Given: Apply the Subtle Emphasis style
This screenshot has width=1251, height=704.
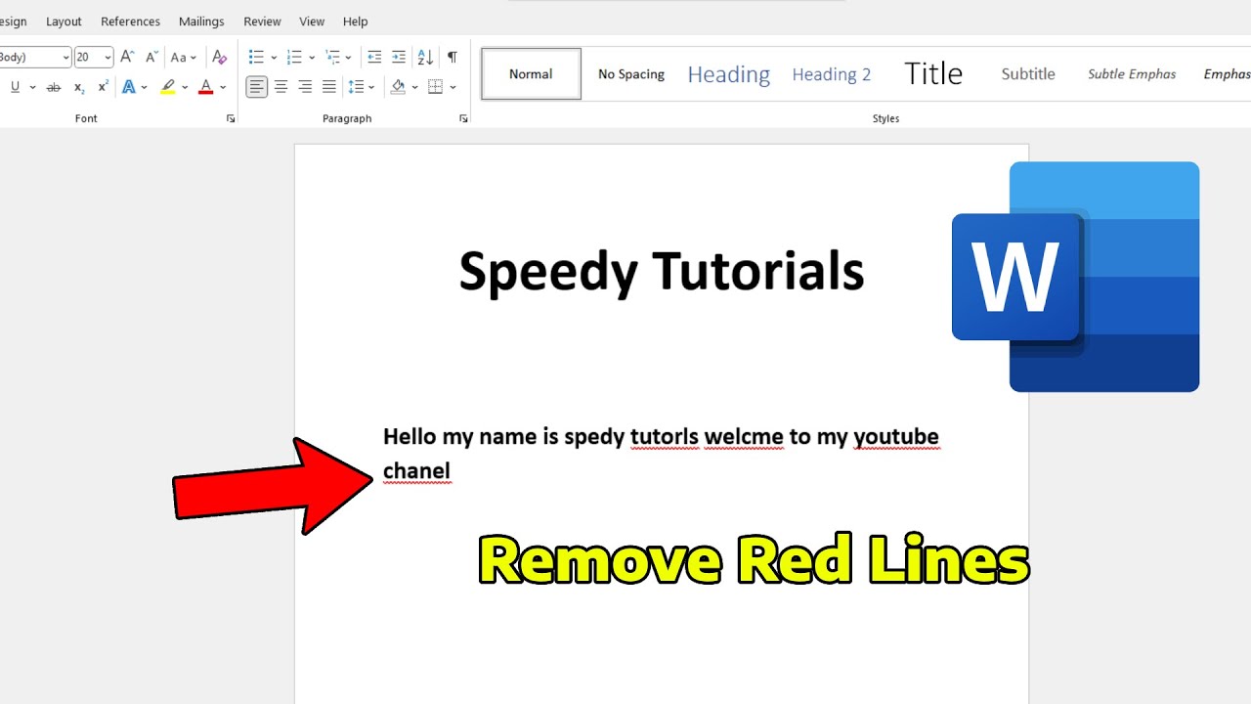Looking at the screenshot, I should [x=1132, y=74].
